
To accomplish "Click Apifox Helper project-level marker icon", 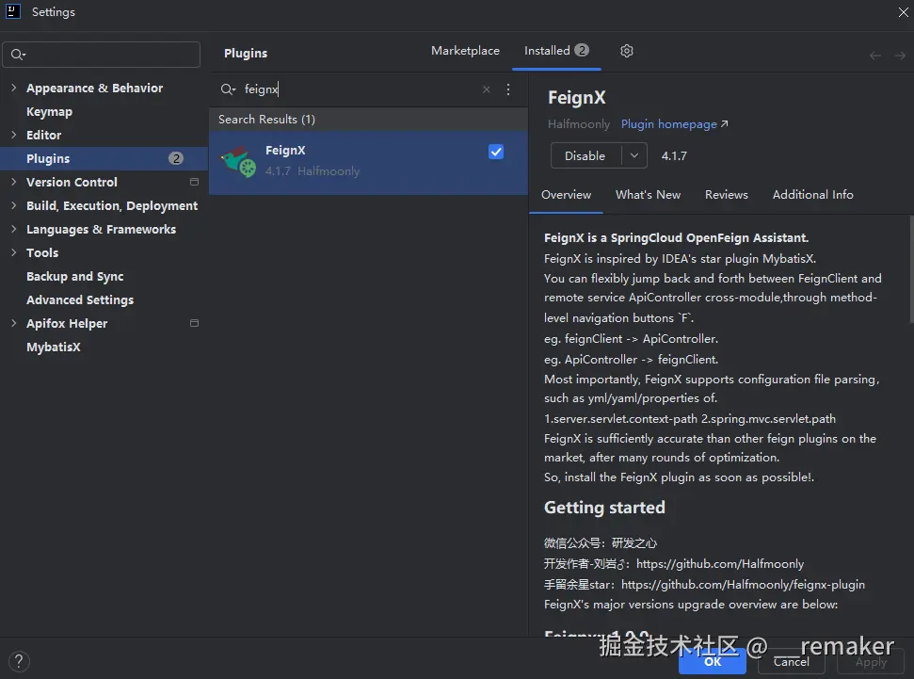I will [x=194, y=323].
